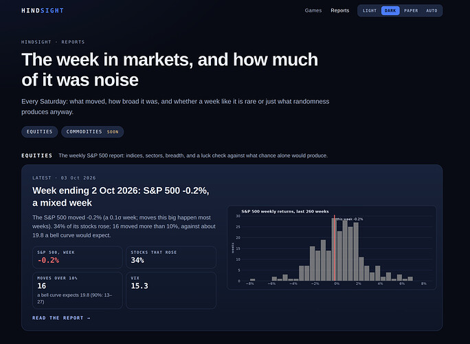Screen dimensions: 470x344
Task: Click the VIX 15.3 card
Action: coord(171,290)
